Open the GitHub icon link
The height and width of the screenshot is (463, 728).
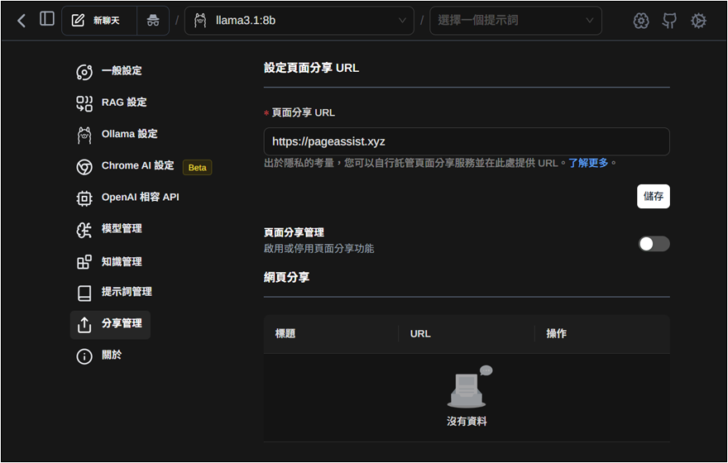point(669,21)
